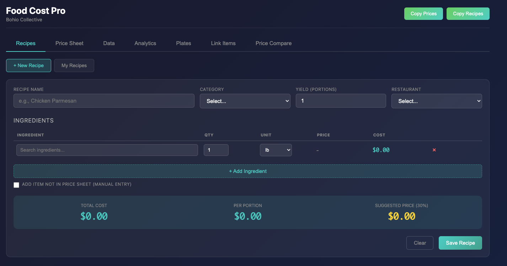Open the Category dropdown
The height and width of the screenshot is (266, 507).
click(245, 101)
